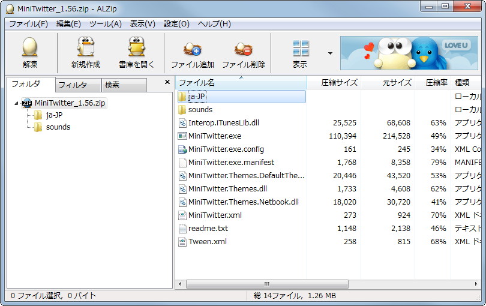Click the ファイル追加 nest icon
This screenshot has height=306, width=486.
[192, 49]
